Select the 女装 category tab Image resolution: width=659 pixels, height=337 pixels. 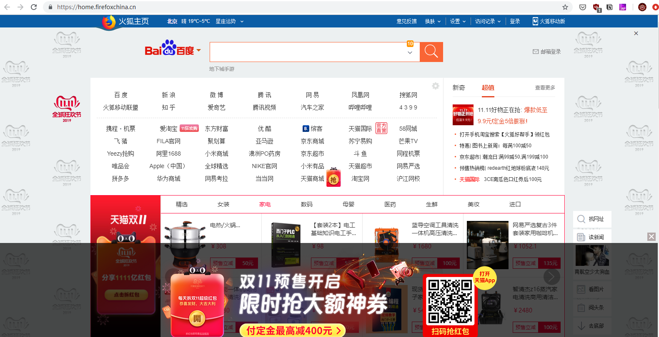[223, 204]
